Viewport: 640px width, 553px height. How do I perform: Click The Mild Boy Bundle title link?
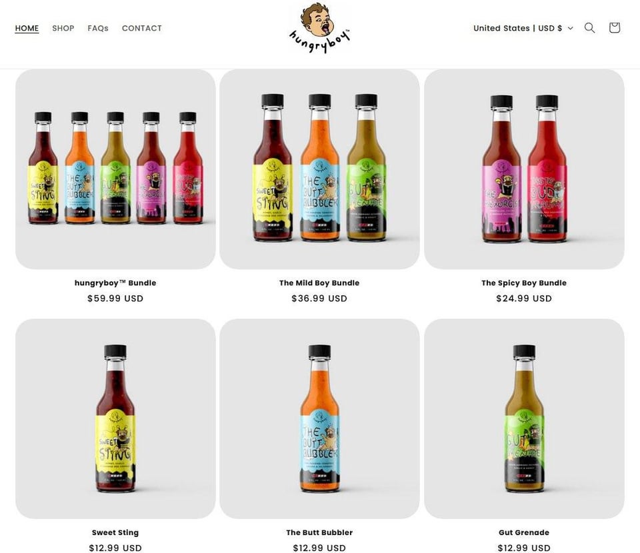tap(319, 282)
